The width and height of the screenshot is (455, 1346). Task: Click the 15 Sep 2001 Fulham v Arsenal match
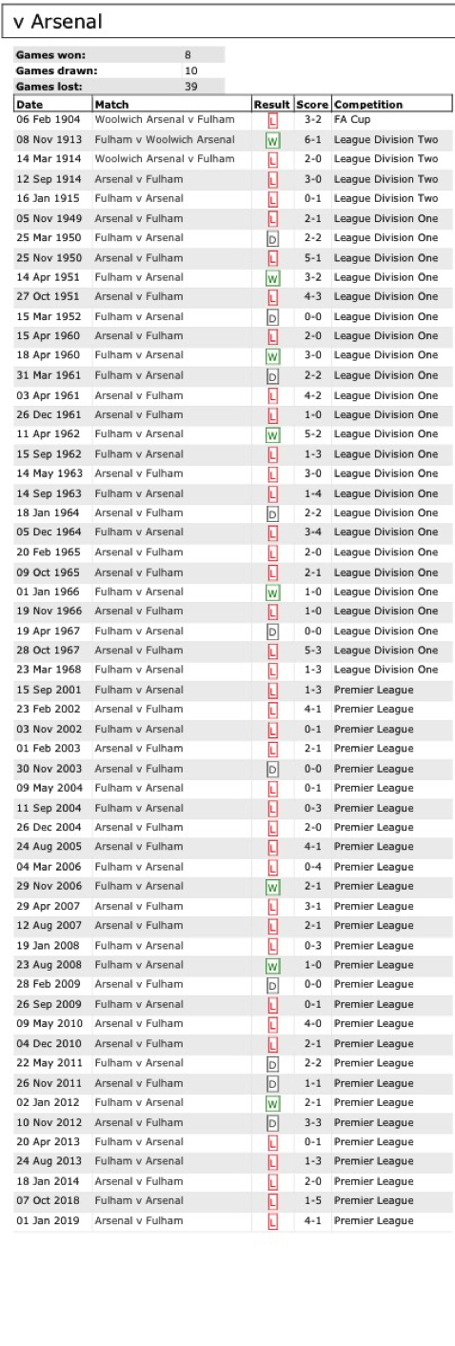[138, 690]
